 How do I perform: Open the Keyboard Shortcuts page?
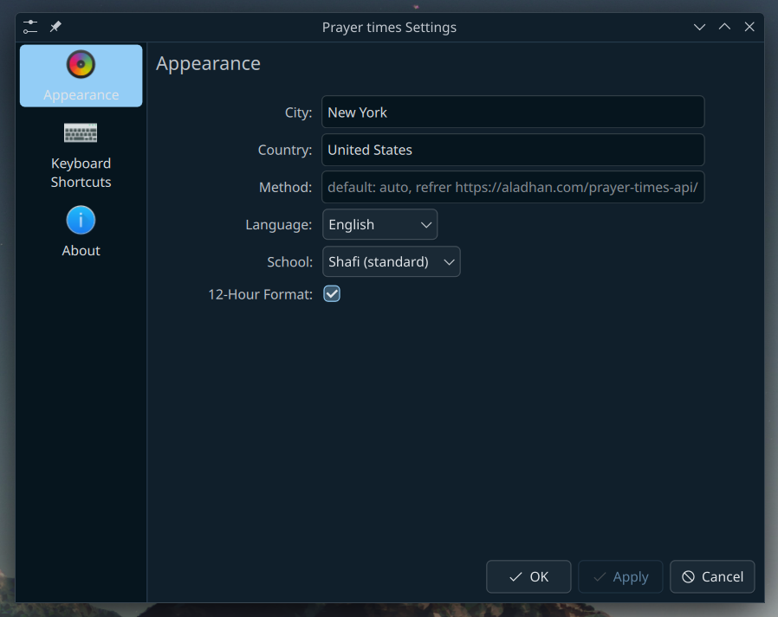coord(81,155)
